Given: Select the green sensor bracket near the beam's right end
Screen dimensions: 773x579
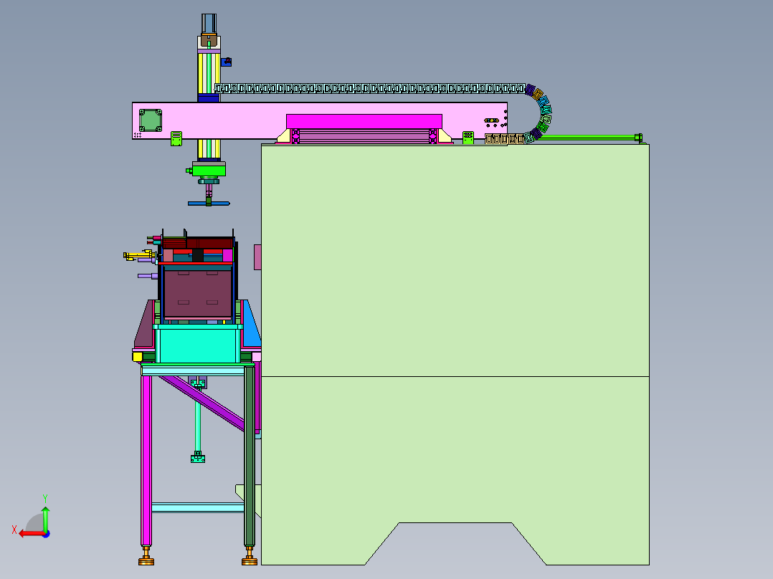Looking at the screenshot, I should point(468,138).
